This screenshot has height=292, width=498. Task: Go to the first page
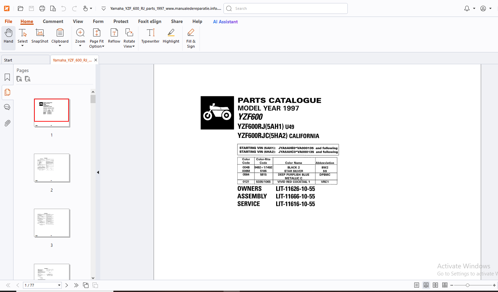[8, 285]
